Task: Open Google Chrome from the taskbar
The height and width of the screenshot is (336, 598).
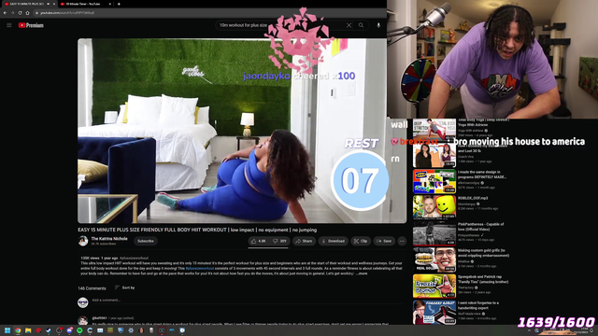Action: click(x=18, y=330)
